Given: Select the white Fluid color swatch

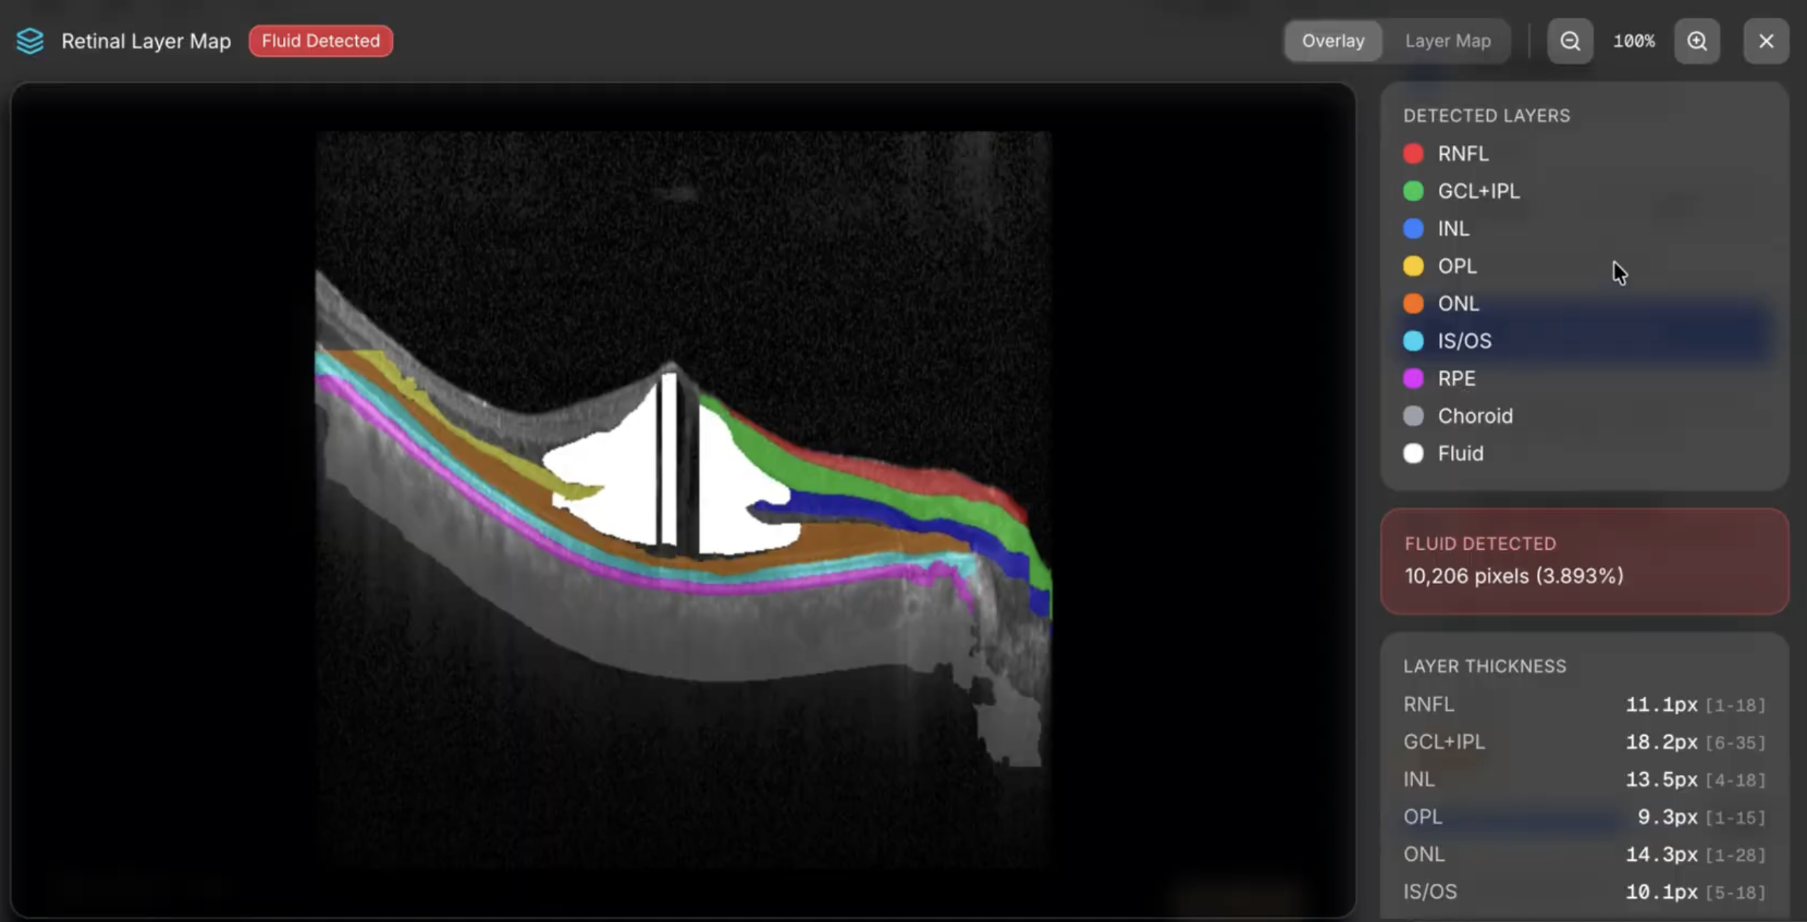Looking at the screenshot, I should pyautogui.click(x=1413, y=453).
